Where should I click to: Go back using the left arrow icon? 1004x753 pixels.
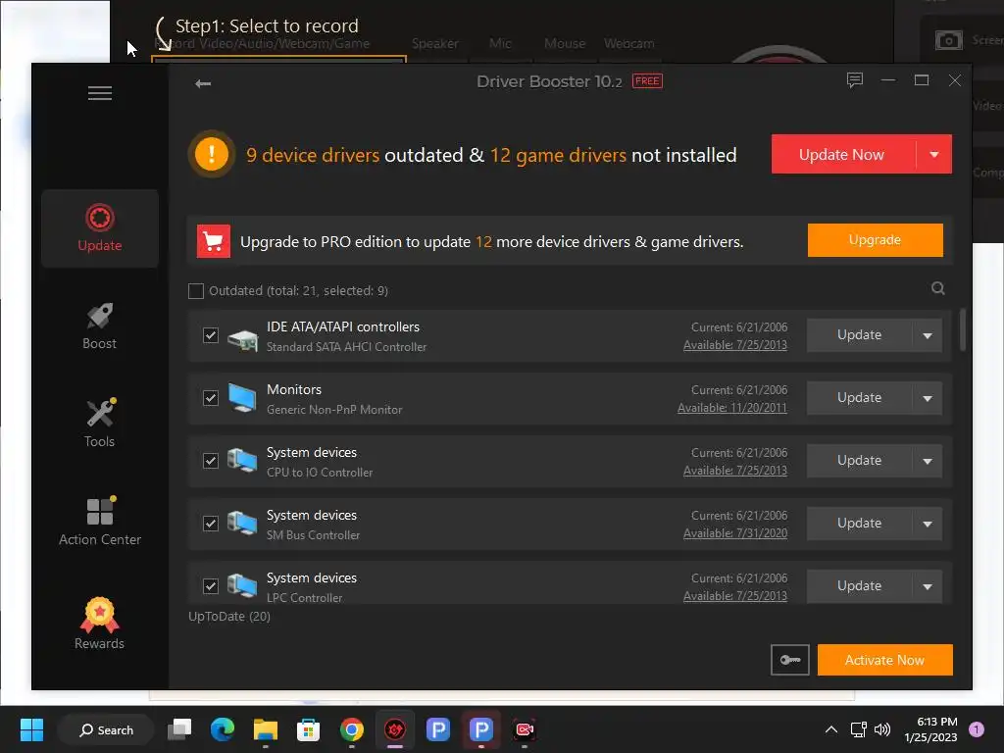point(203,83)
